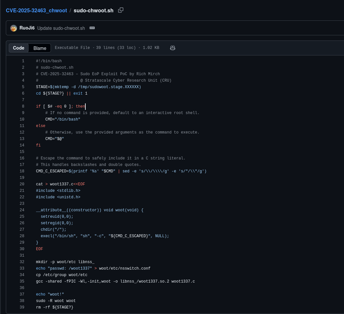Select line number 38

22,301
